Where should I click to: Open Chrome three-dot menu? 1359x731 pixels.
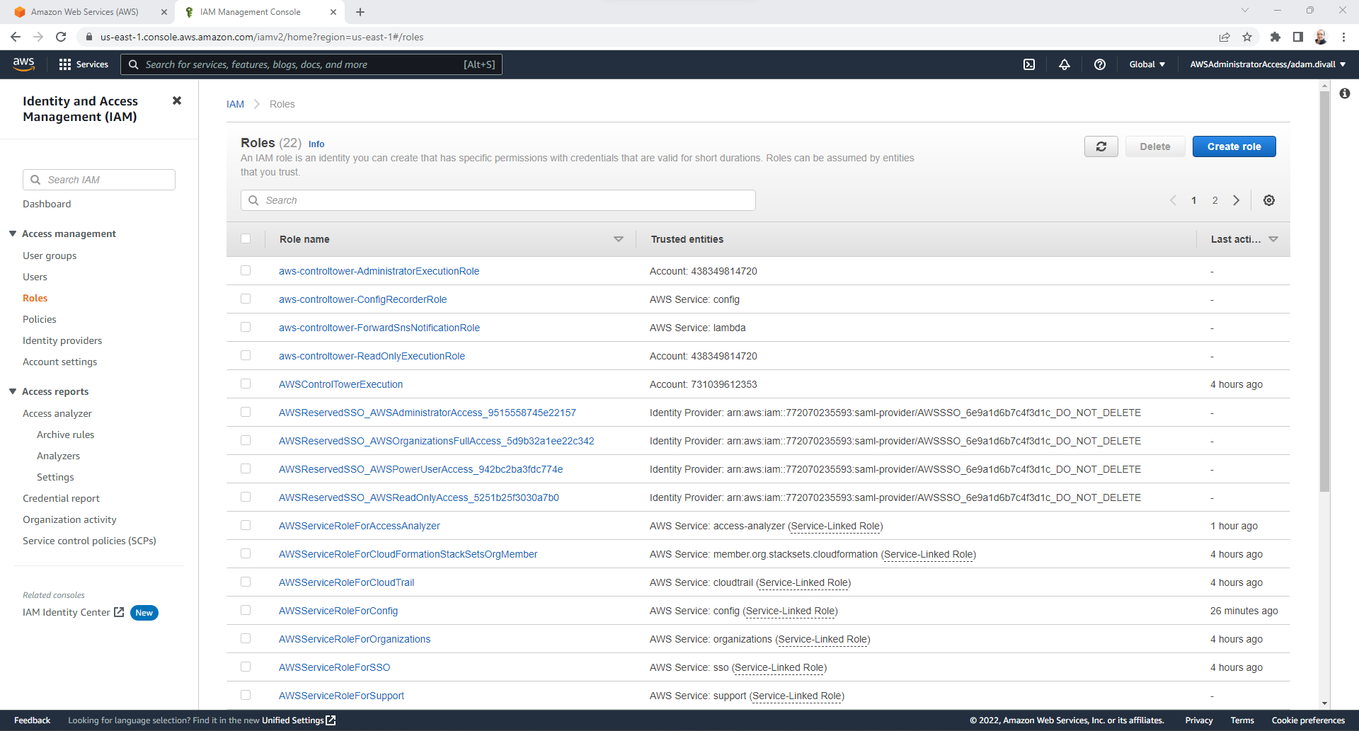[1343, 37]
